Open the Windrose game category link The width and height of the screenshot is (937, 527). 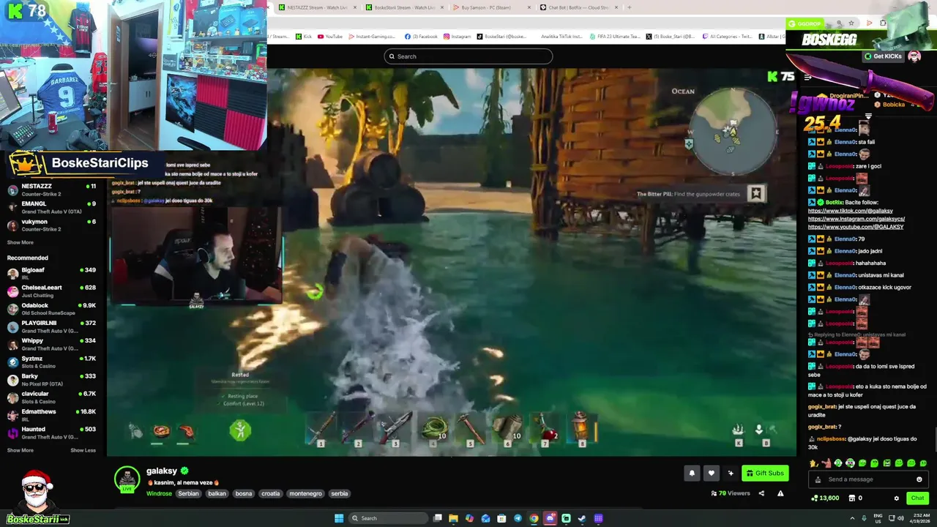pyautogui.click(x=159, y=493)
